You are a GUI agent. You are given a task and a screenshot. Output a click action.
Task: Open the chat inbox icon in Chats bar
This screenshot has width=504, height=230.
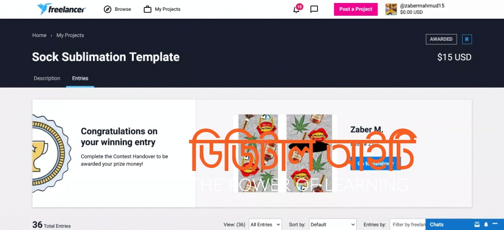(x=477, y=224)
